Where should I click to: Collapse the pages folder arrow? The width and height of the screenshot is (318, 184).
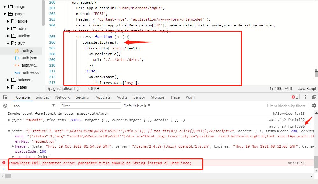(x=5, y=14)
